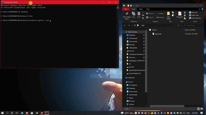Select Company Secretary folder in navigation pane

(x=136, y=54)
